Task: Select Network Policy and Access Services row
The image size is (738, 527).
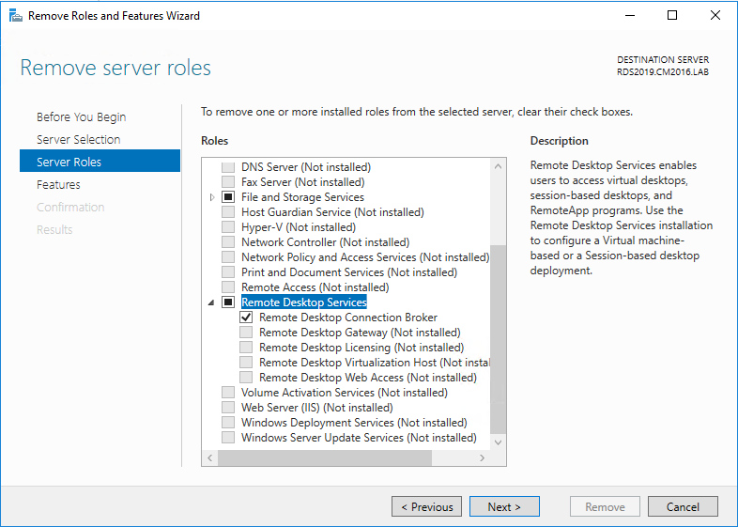Action: 365,257
